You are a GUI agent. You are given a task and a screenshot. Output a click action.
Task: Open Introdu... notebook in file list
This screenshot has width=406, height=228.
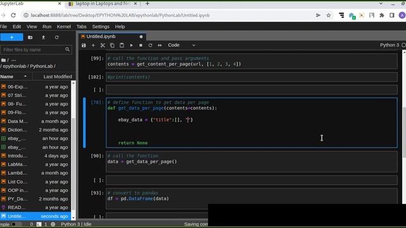tap(36, 156)
